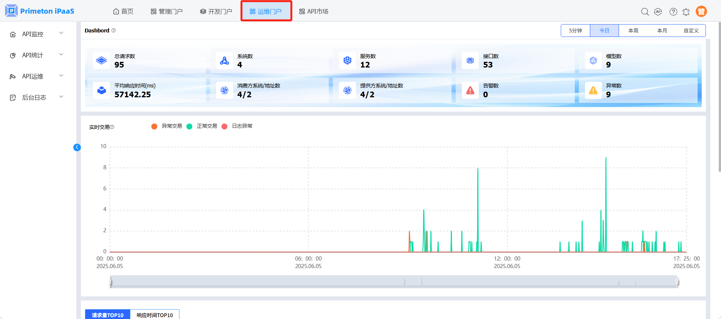Click the orange user avatar
The height and width of the screenshot is (319, 721).
pos(701,12)
